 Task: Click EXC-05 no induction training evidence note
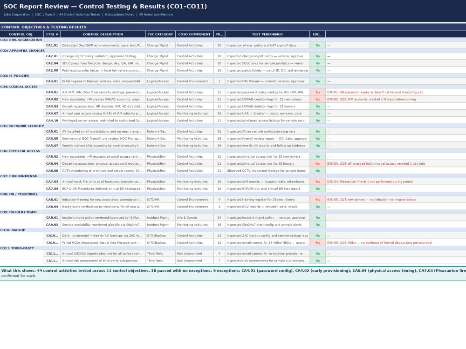tap(371, 200)
